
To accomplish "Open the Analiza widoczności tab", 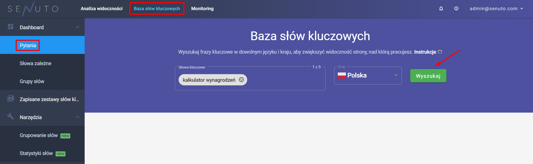I will [102, 9].
